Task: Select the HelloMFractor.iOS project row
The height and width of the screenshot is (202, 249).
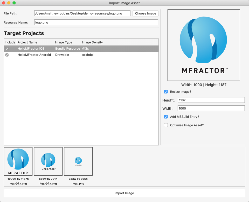Action: [x=81, y=49]
